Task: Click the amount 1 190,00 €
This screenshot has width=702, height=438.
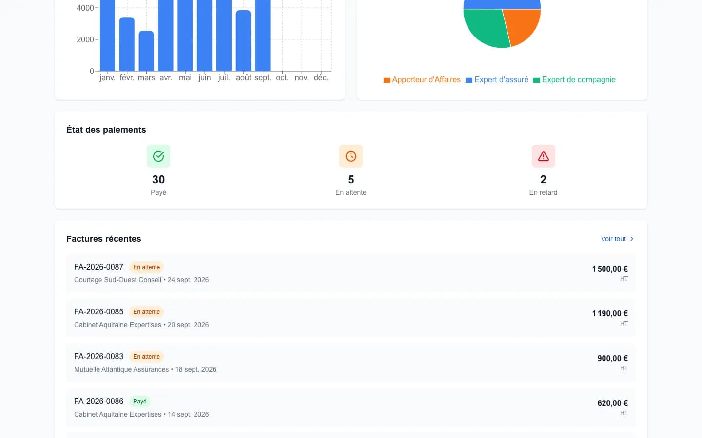Action: point(610,313)
